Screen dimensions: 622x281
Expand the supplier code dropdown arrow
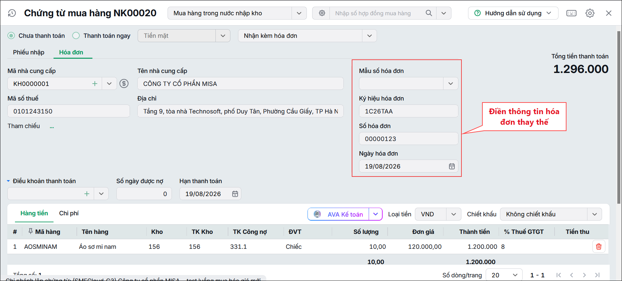(109, 84)
